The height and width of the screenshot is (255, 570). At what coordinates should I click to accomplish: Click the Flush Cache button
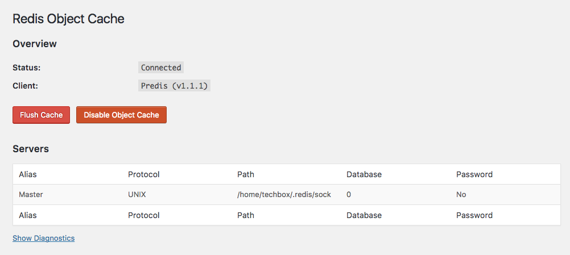pyautogui.click(x=41, y=115)
